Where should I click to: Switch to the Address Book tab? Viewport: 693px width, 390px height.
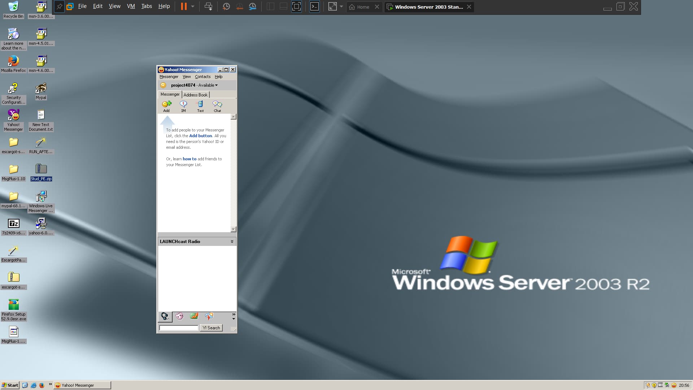(x=196, y=95)
